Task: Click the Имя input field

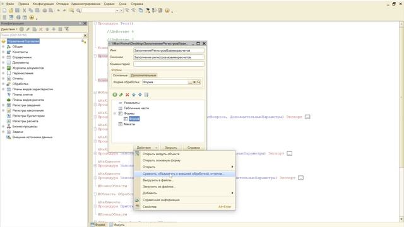Action: tap(169, 50)
